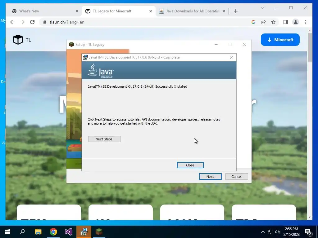This screenshot has width=318, height=238.
Task: Open the Google icon in the address bar
Action: 253,22
